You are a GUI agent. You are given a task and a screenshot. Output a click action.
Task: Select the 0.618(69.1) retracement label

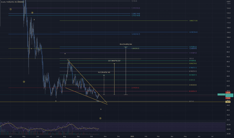click(x=193, y=75)
